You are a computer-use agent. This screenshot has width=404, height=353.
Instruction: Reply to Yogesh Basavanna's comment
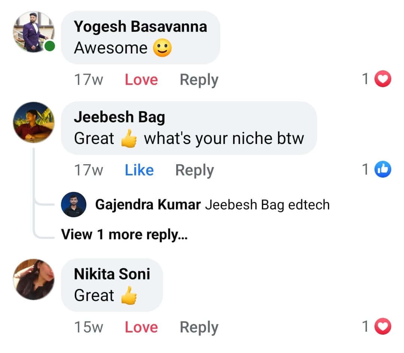(199, 80)
